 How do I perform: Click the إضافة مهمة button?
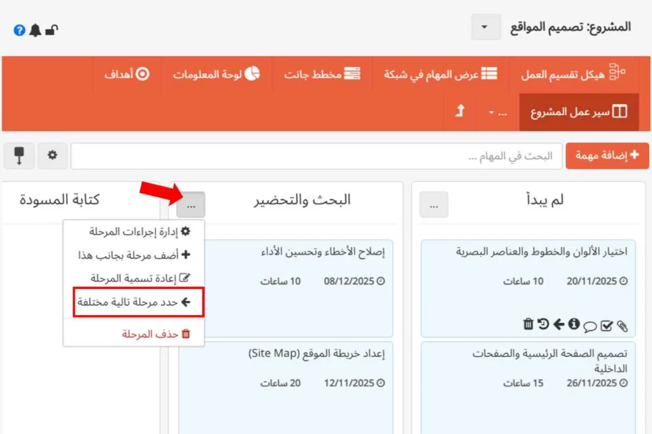(x=607, y=155)
